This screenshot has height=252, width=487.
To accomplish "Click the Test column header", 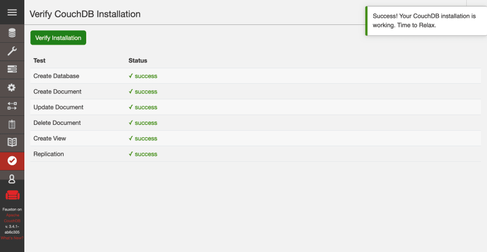I will click(39, 61).
